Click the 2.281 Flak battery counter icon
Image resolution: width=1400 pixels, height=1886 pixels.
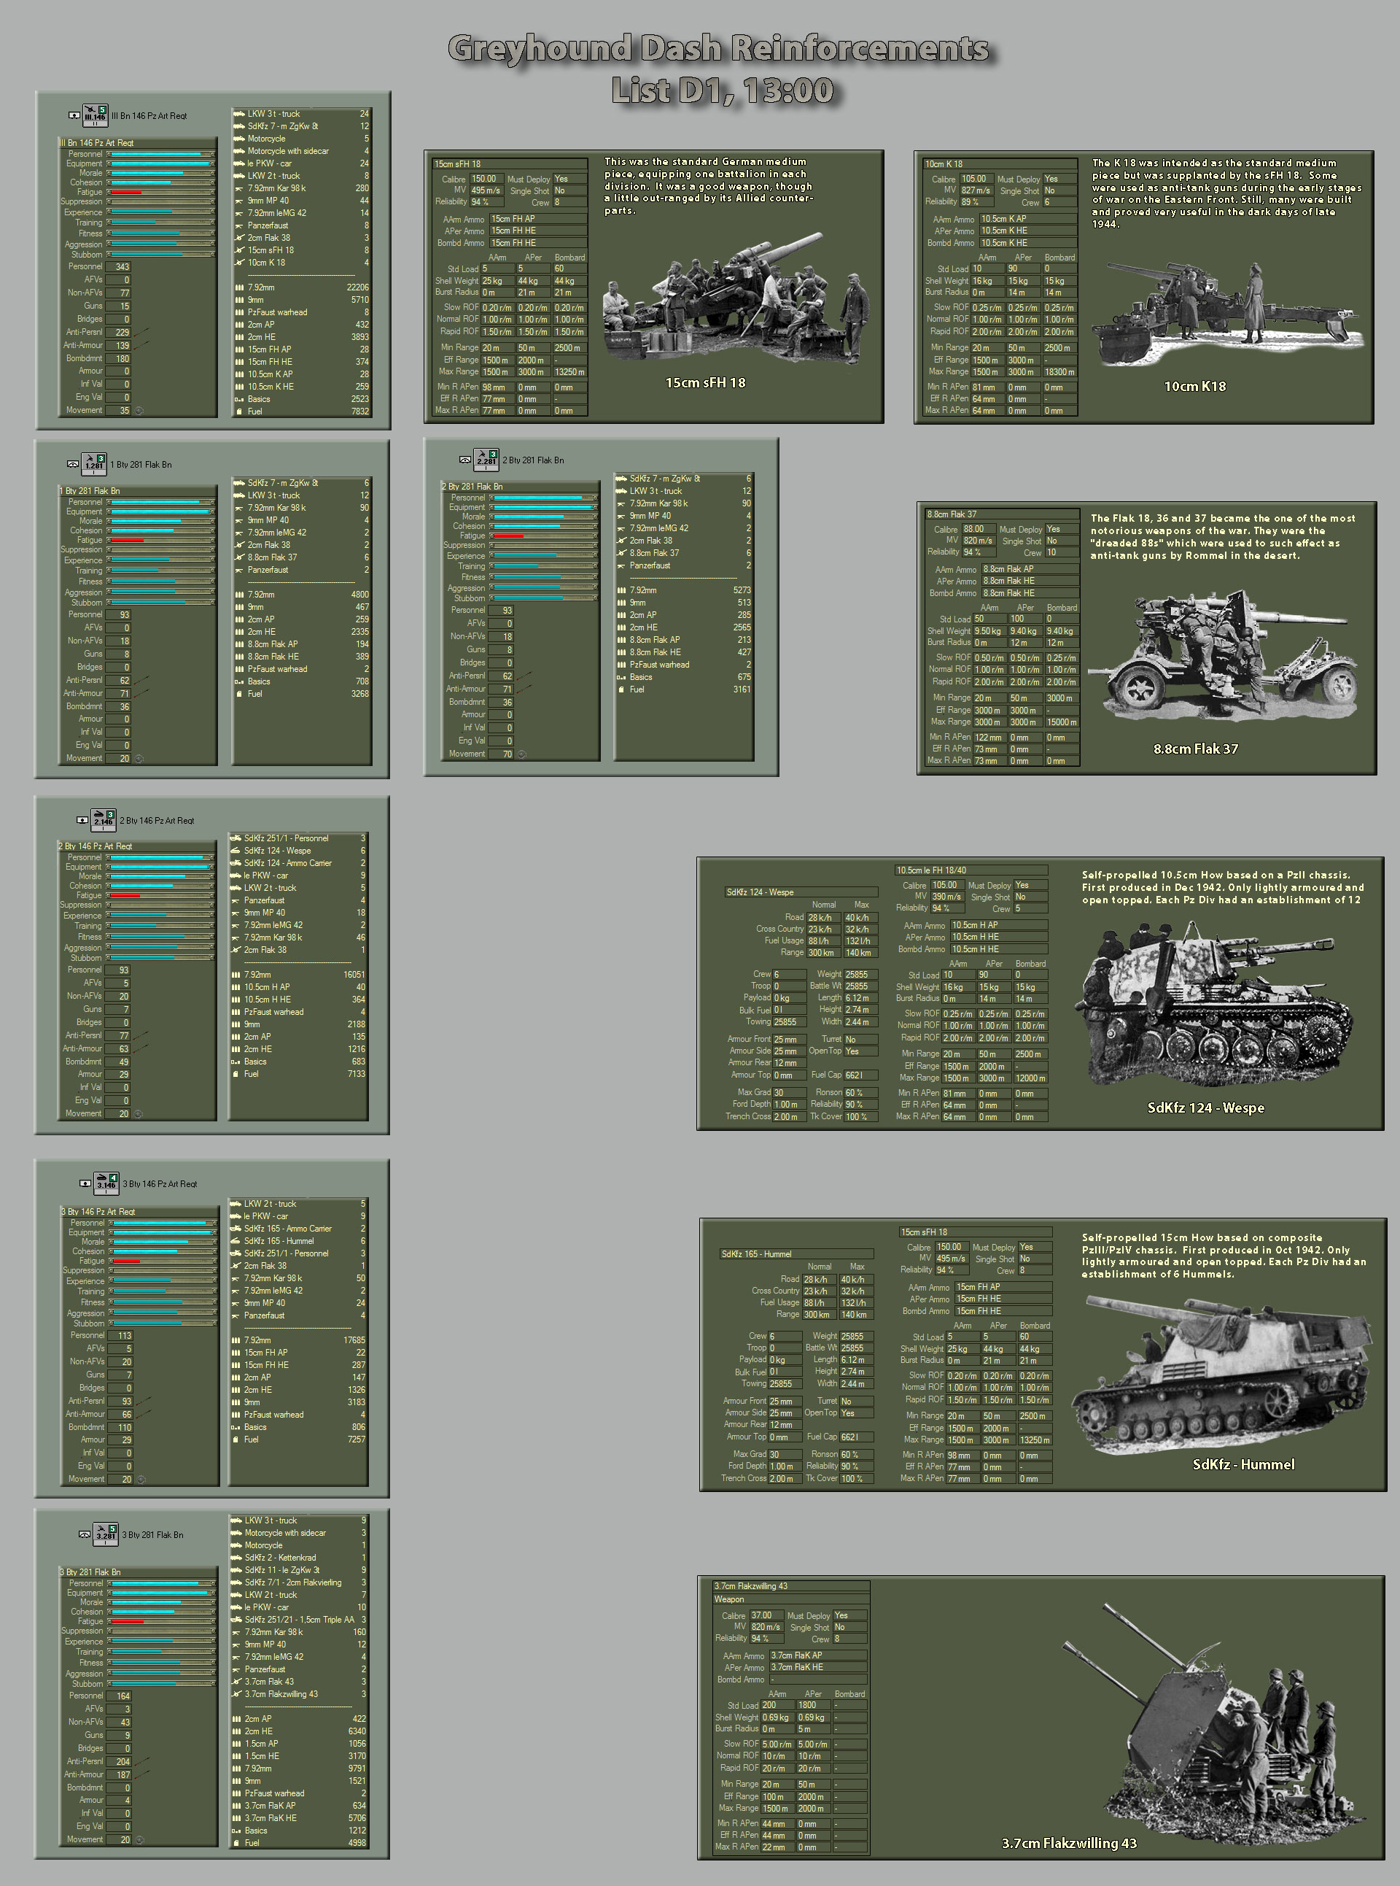tap(486, 460)
